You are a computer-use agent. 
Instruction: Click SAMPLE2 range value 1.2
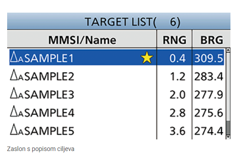[177, 76]
